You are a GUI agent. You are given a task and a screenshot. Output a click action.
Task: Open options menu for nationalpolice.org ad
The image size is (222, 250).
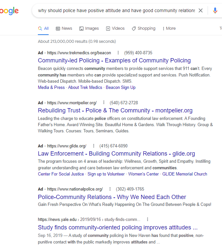(x=110, y=189)
